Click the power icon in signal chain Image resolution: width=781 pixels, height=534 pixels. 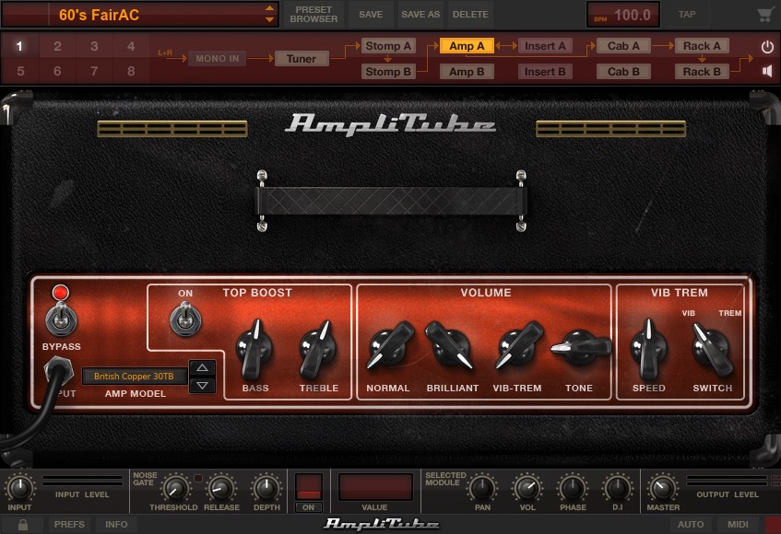tap(767, 47)
